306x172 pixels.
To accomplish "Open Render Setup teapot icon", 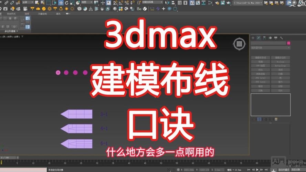I will [x=217, y=2].
